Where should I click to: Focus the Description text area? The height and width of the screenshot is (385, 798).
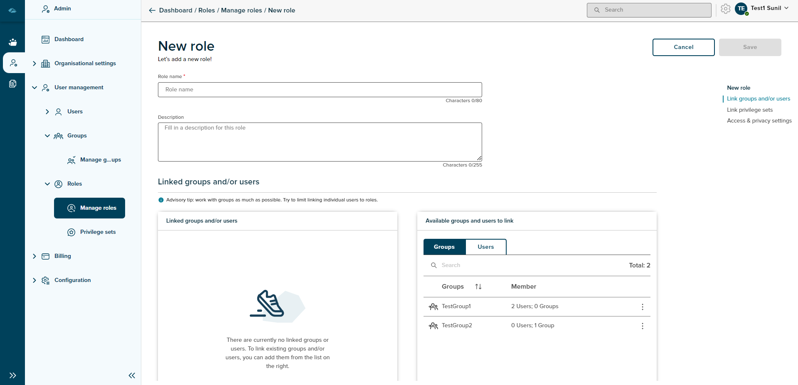coord(320,142)
